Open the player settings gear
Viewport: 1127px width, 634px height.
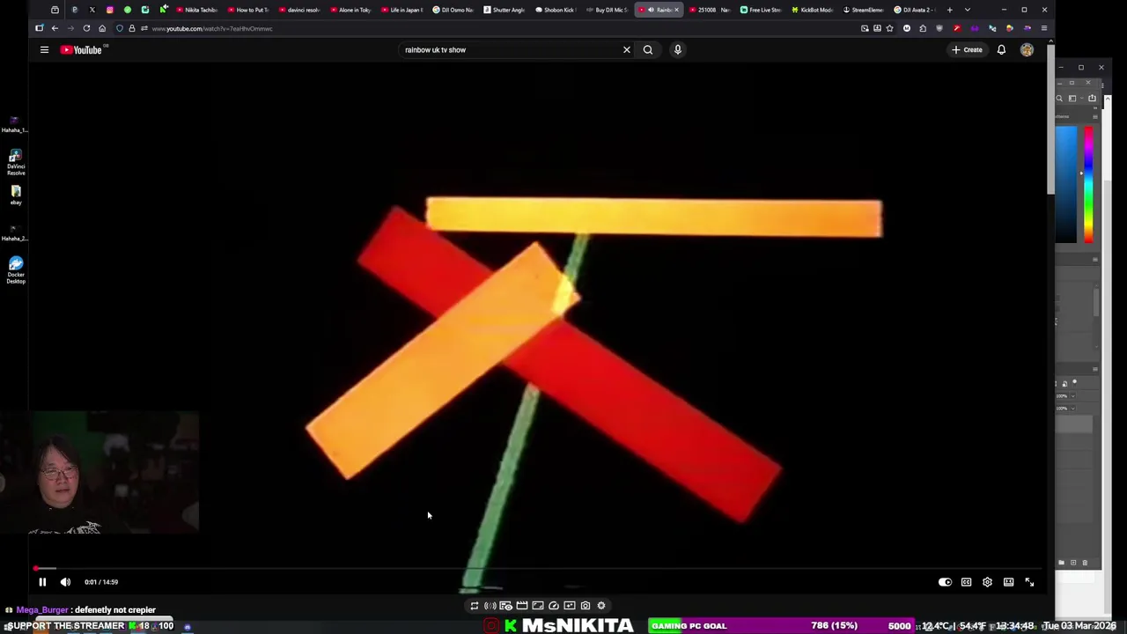987,582
